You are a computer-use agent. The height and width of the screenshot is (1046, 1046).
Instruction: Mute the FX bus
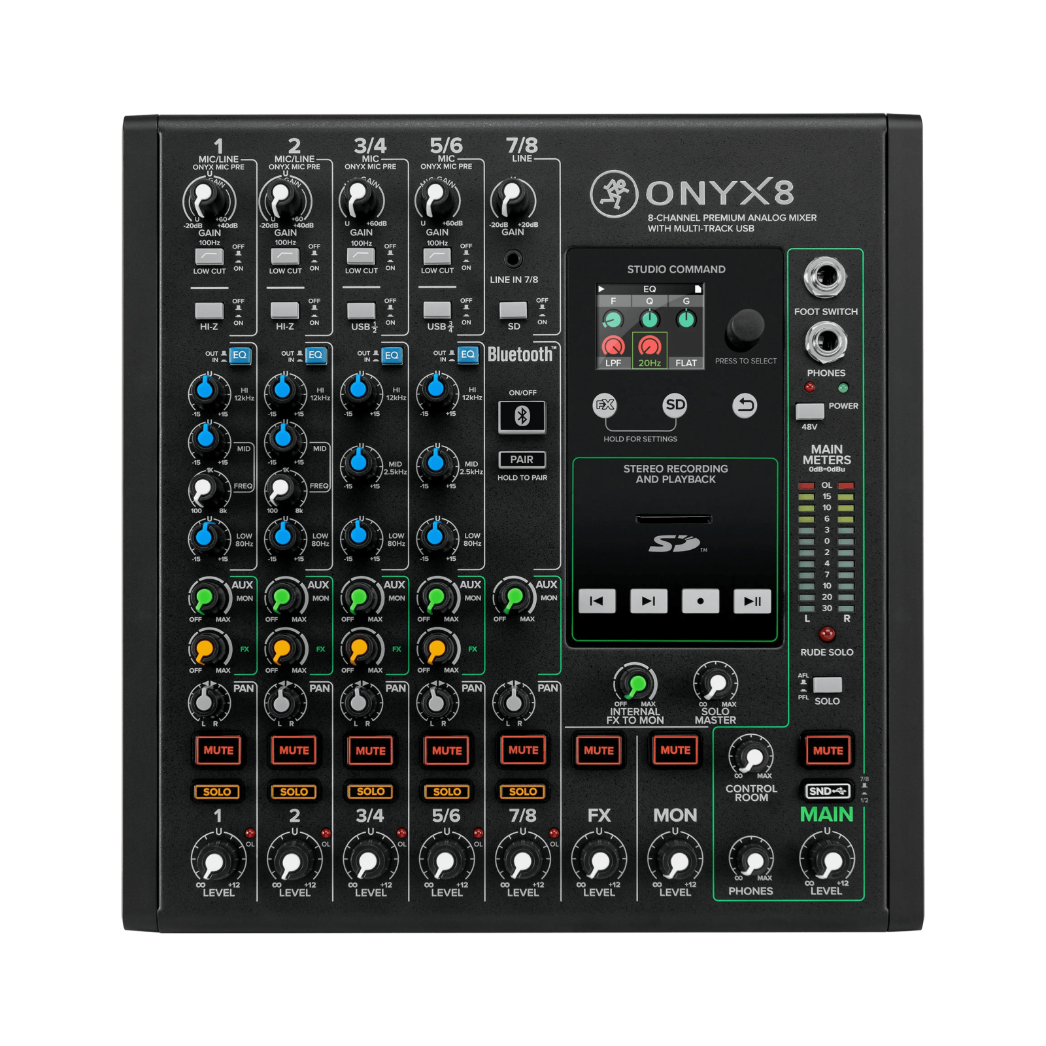pyautogui.click(x=599, y=751)
